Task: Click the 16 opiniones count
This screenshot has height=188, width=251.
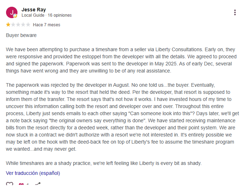Action: (x=59, y=15)
